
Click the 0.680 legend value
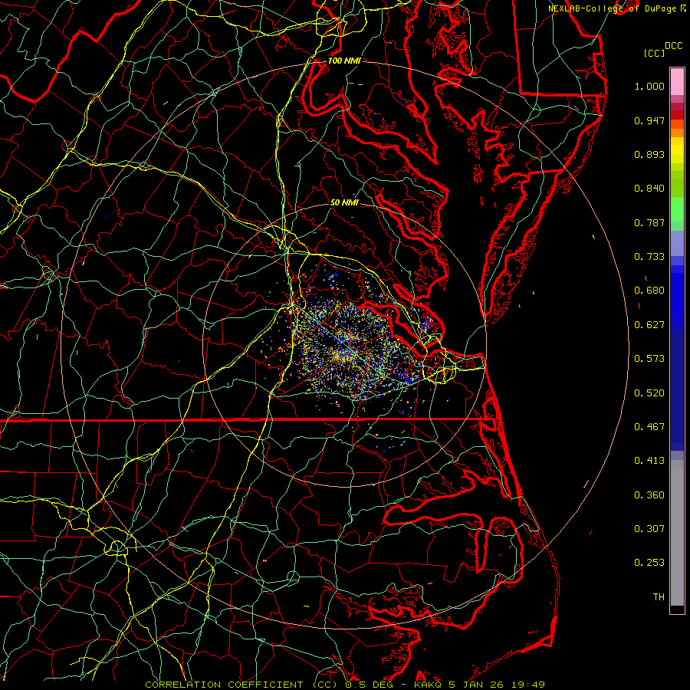pos(649,291)
